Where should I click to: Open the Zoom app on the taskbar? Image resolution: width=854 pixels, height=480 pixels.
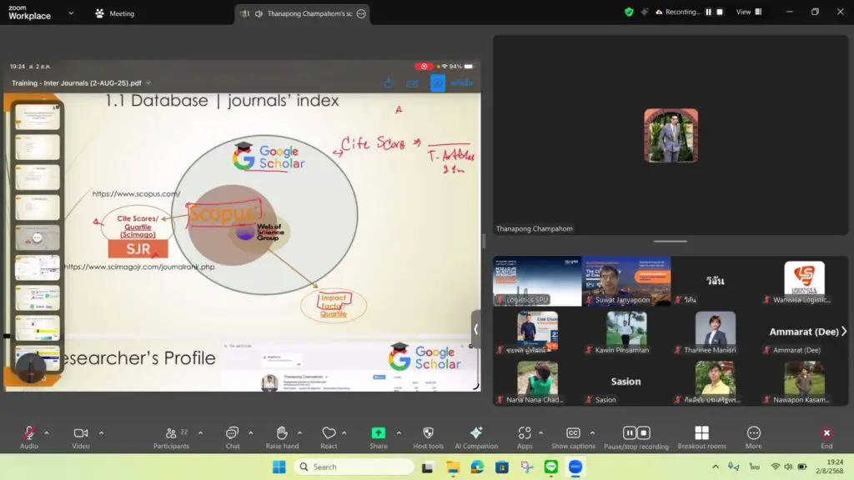[x=575, y=467]
